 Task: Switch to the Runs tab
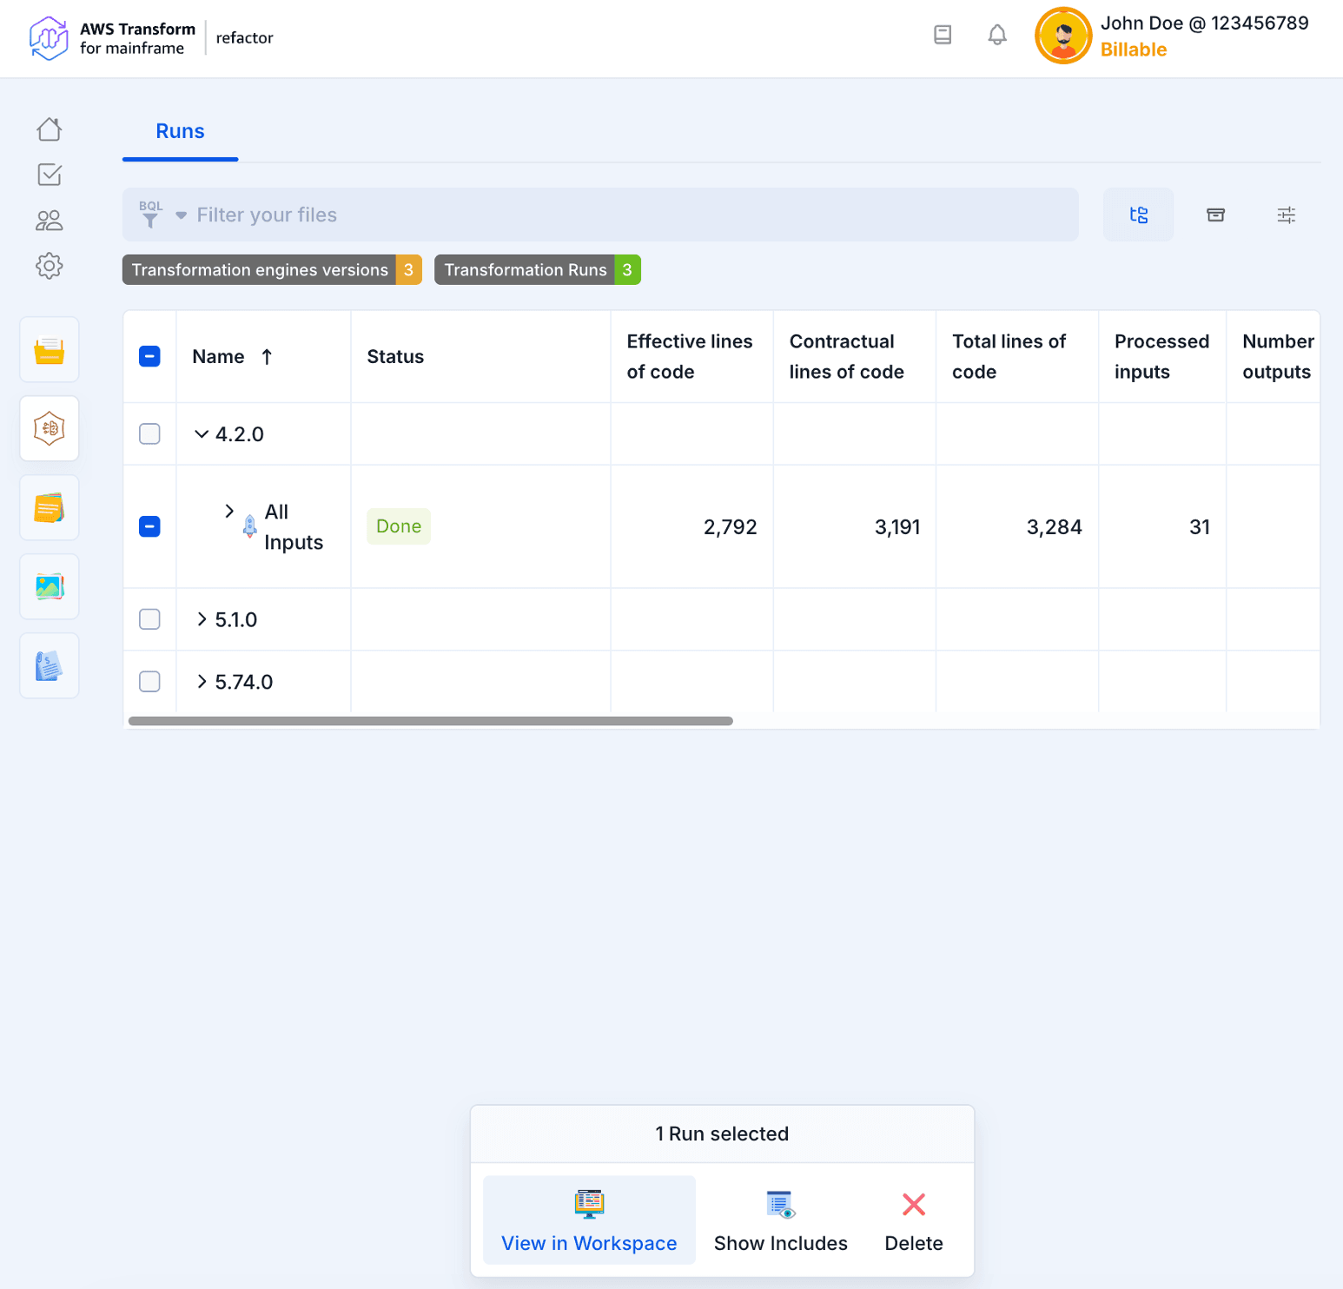180,131
